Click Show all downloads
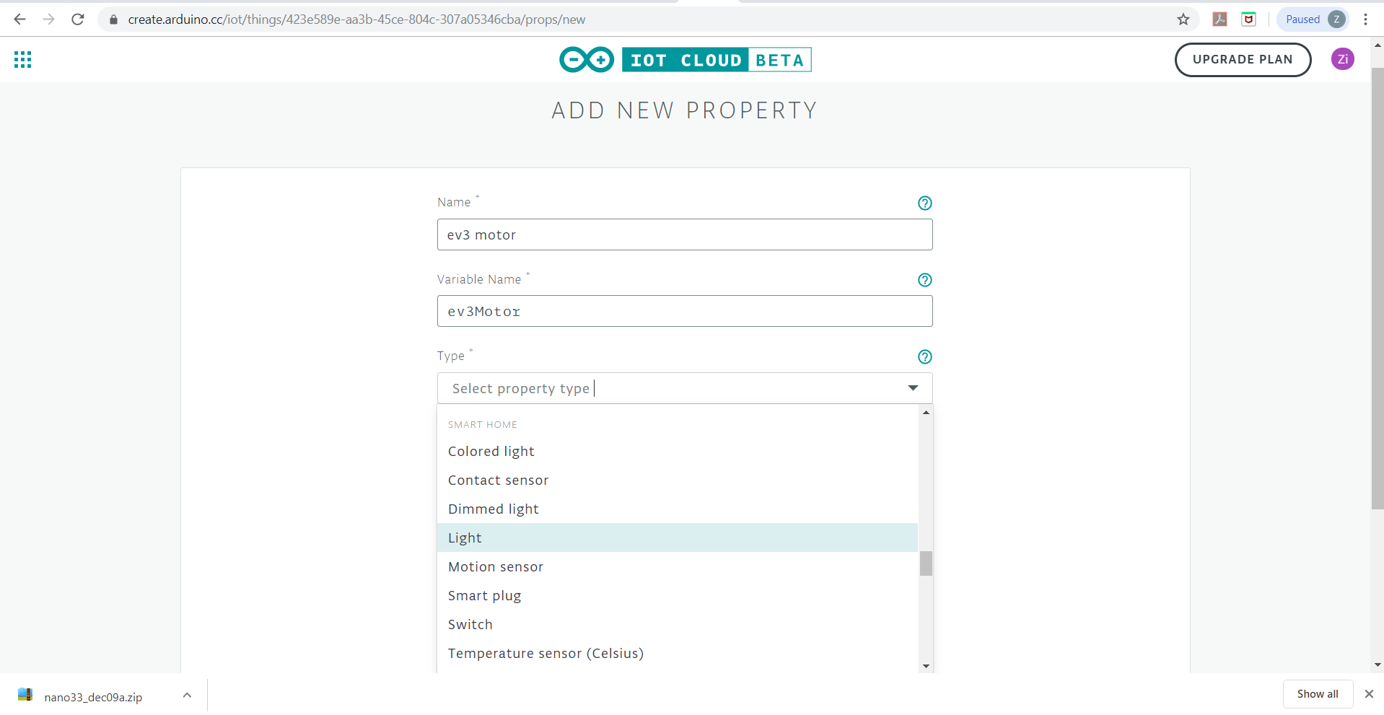 1318,694
